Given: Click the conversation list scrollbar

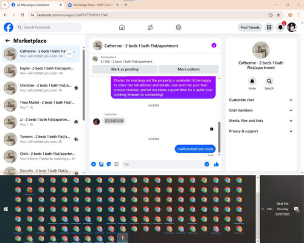Looking at the screenshot, I should 84,85.
